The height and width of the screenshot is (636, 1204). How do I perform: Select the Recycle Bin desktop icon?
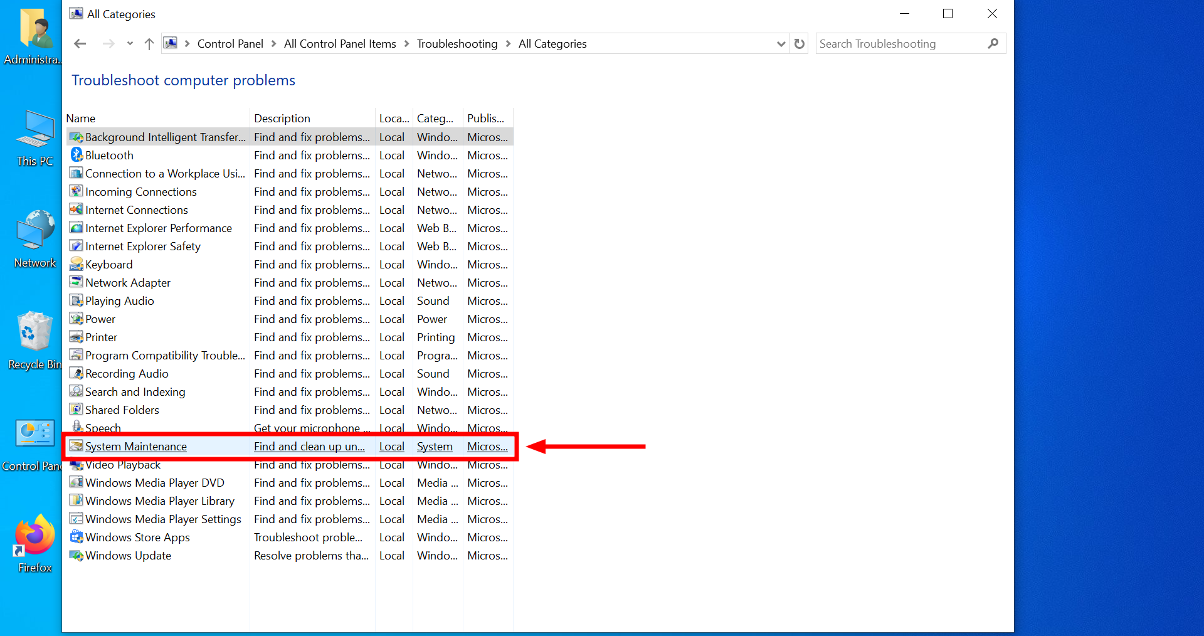pyautogui.click(x=34, y=341)
